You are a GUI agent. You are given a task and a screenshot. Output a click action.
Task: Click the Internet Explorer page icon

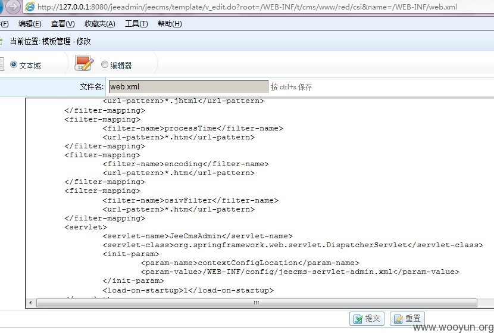tap(30, 7)
